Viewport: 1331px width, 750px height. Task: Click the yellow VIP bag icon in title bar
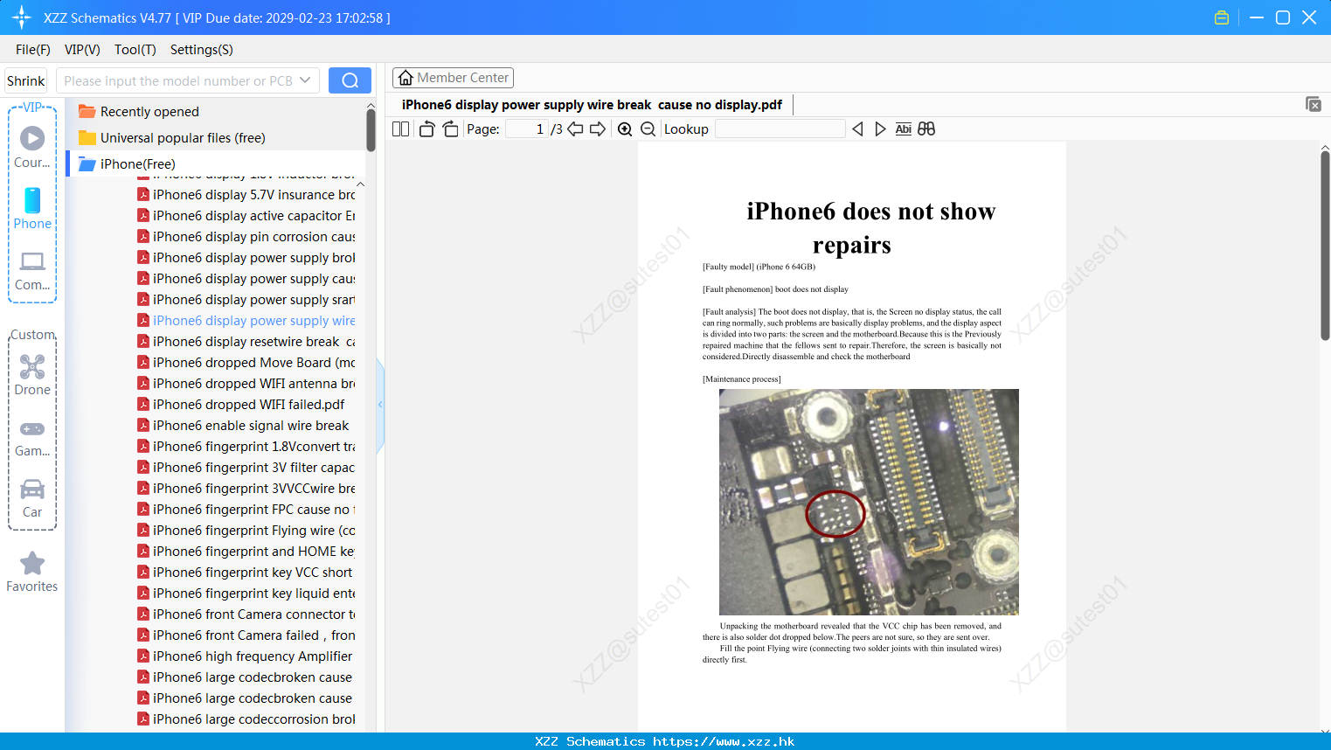1222,17
